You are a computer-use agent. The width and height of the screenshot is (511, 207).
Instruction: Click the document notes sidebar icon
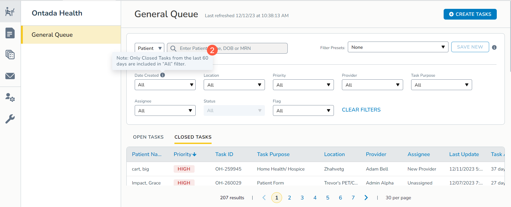[x=10, y=33]
